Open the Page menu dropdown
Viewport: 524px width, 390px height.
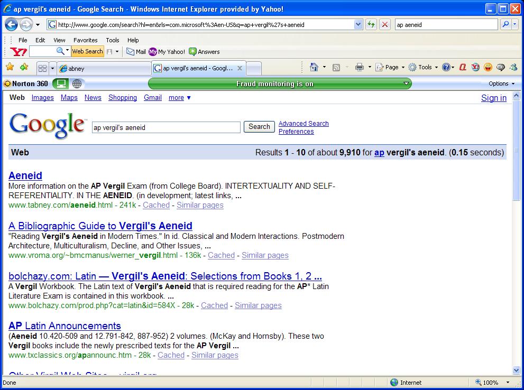pos(390,68)
